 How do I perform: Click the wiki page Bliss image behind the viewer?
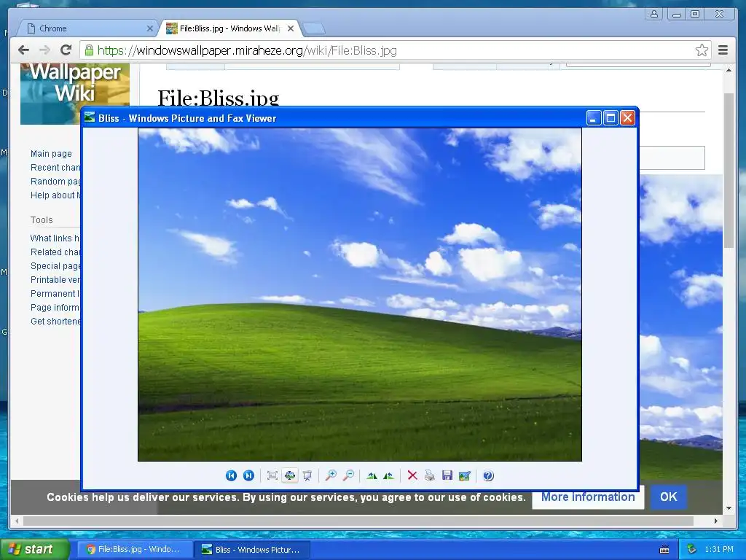680,327
